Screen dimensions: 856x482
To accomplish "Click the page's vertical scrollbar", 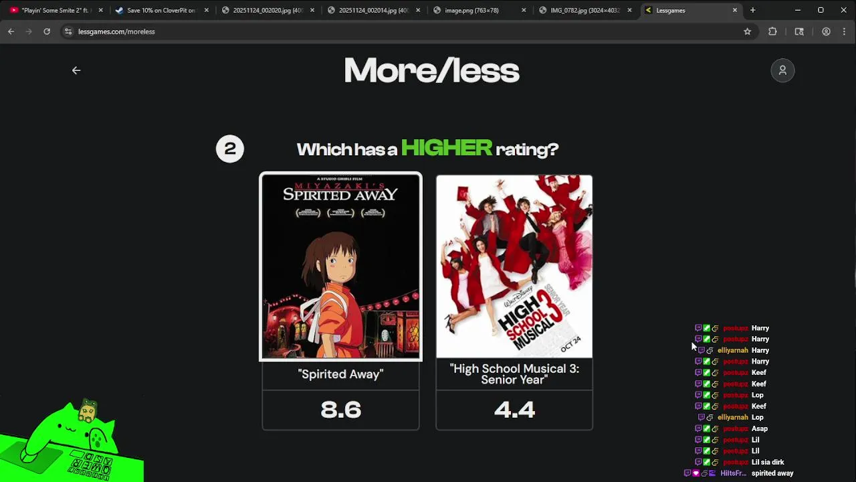I will point(853,263).
